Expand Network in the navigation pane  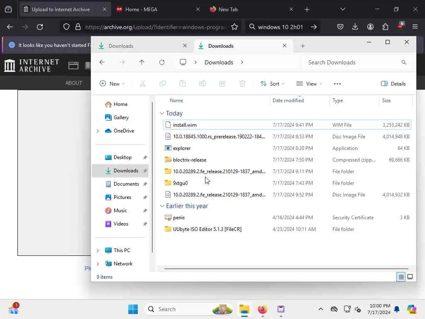click(x=98, y=264)
